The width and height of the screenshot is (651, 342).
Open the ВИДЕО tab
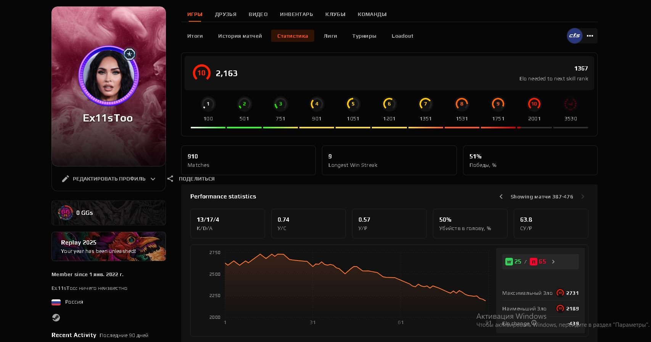pyautogui.click(x=258, y=14)
